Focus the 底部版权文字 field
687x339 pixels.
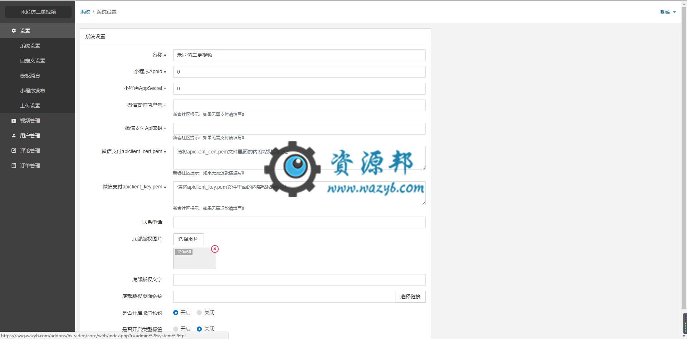(x=299, y=280)
